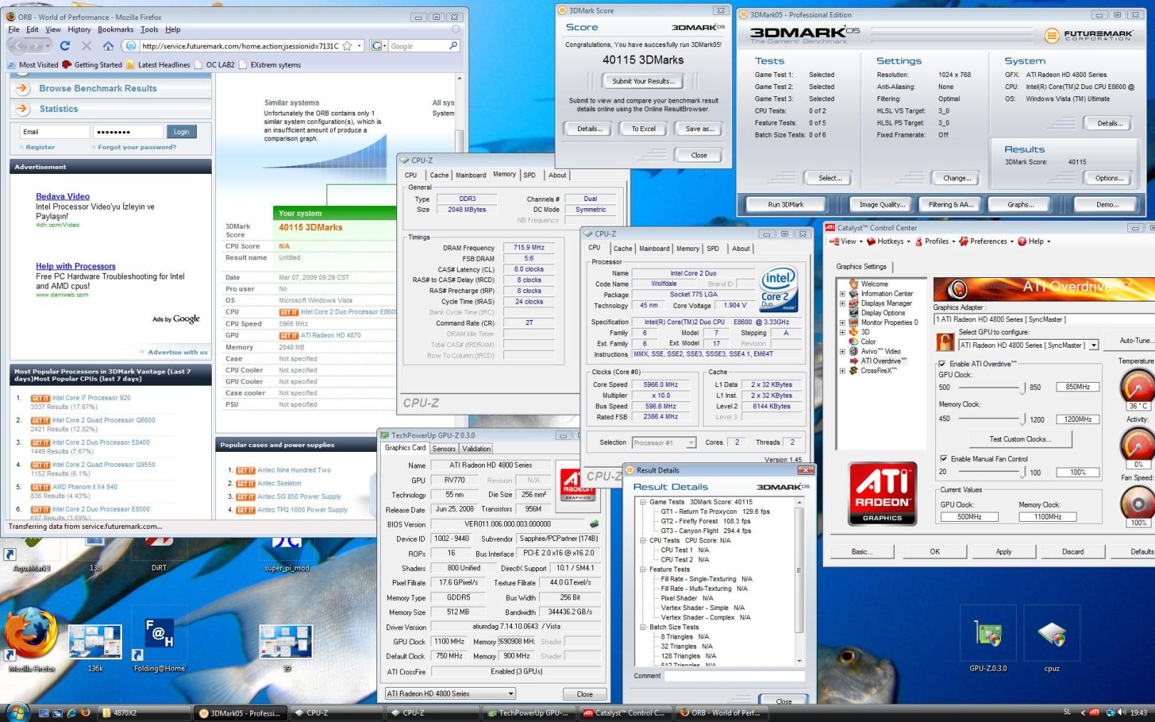
Task: Click Comment field in Result Details
Action: tap(734, 676)
